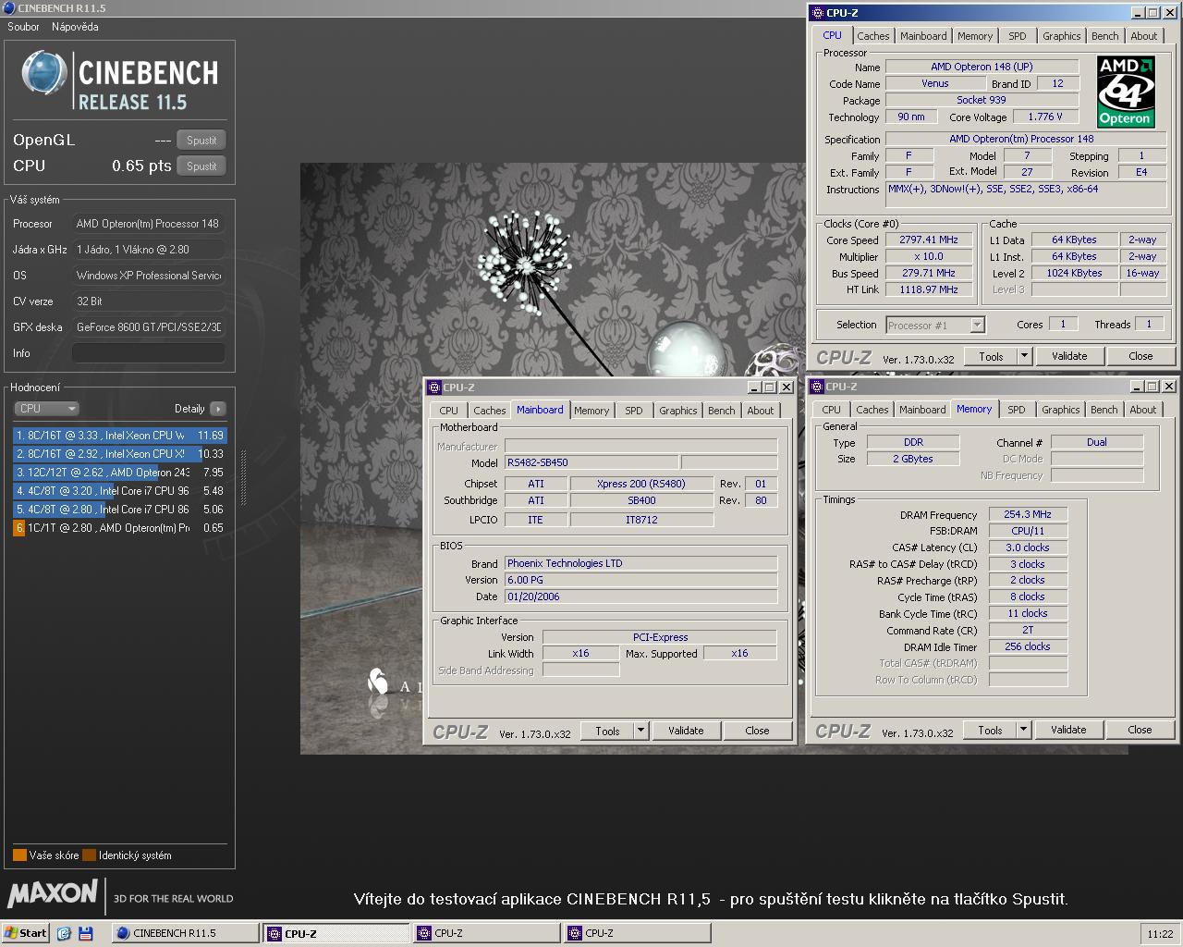Click the Windows Start button
The width and height of the screenshot is (1183, 947).
tap(25, 933)
